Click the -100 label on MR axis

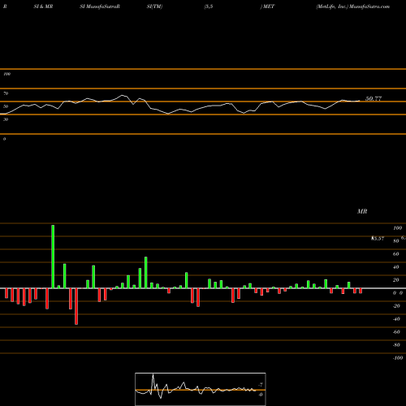pos(398,358)
